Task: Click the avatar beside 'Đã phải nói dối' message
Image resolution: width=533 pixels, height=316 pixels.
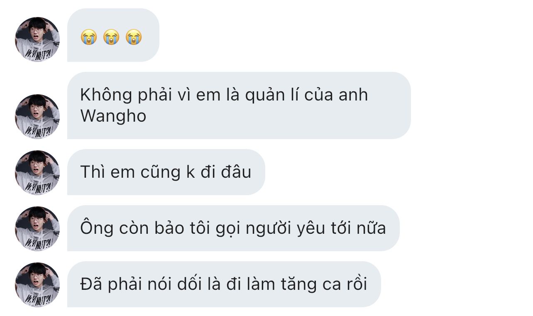Action: pyautogui.click(x=37, y=285)
